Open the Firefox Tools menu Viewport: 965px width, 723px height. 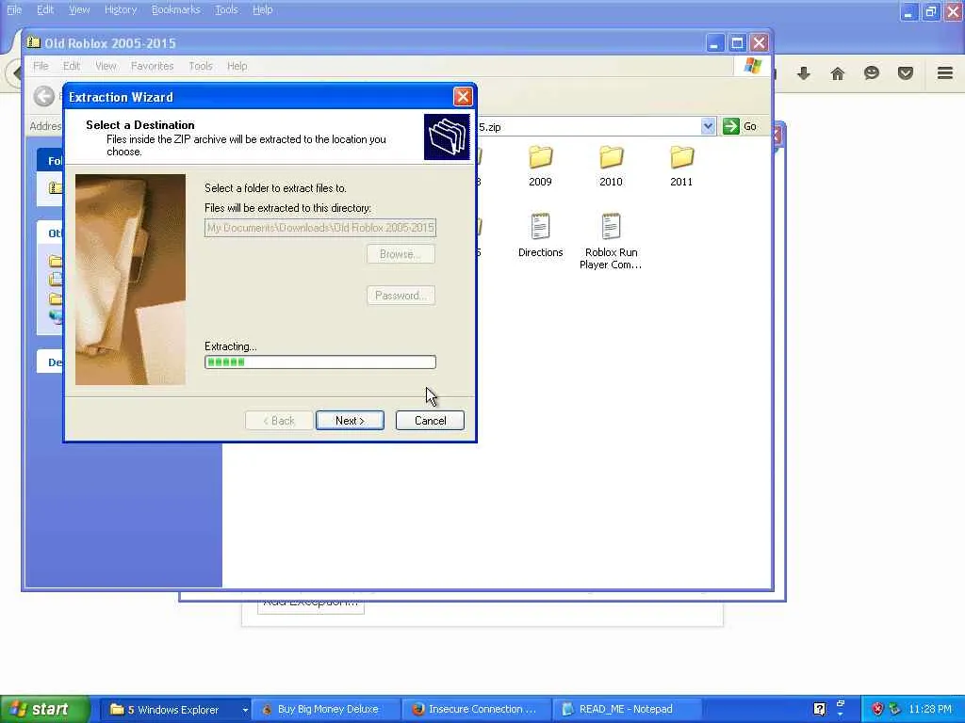[226, 9]
